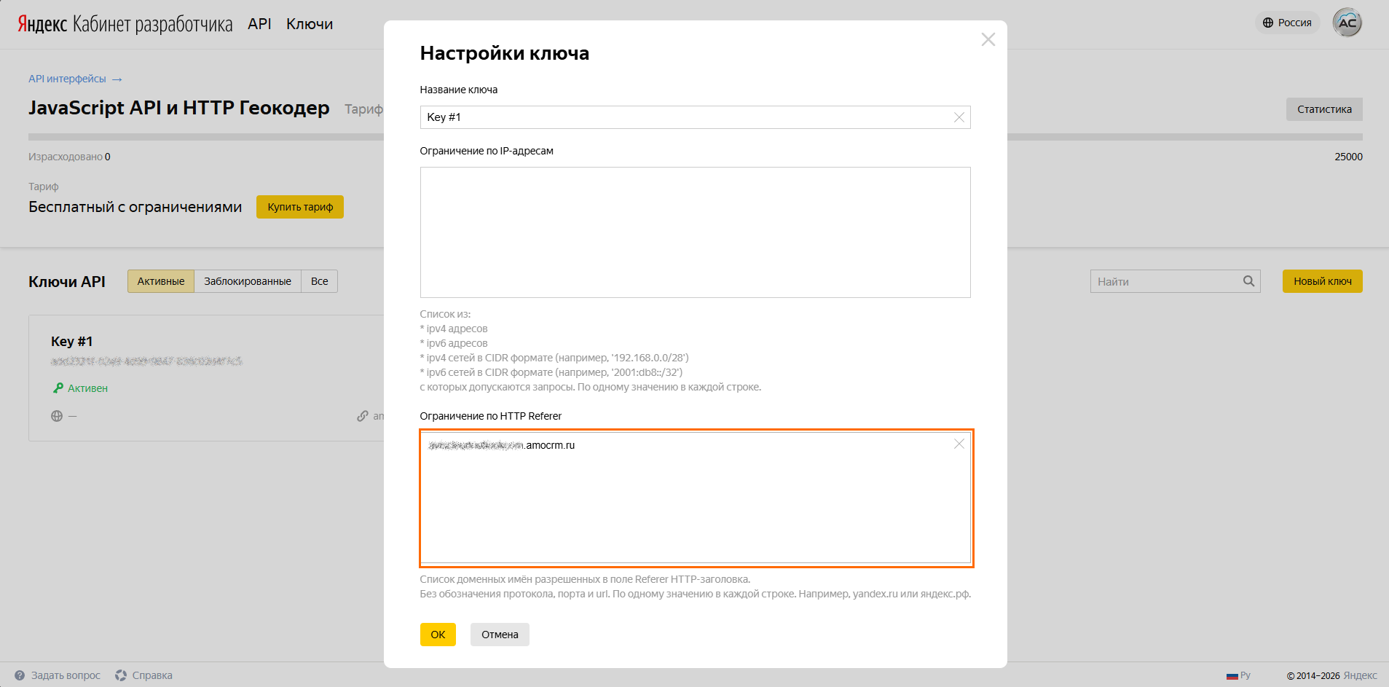The image size is (1389, 687).
Task: Open the Статистика button
Action: pyautogui.click(x=1324, y=109)
